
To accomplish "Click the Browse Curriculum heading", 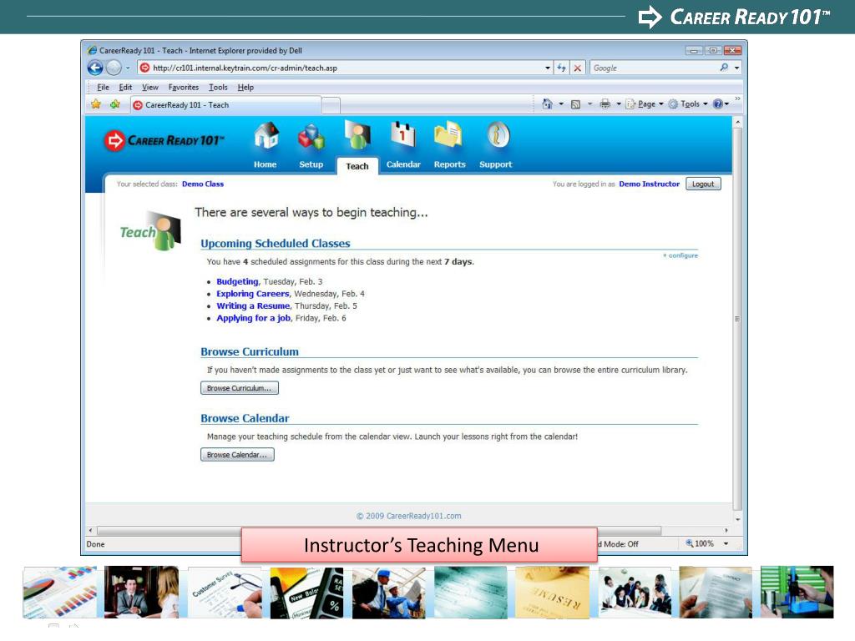I will 250,351.
